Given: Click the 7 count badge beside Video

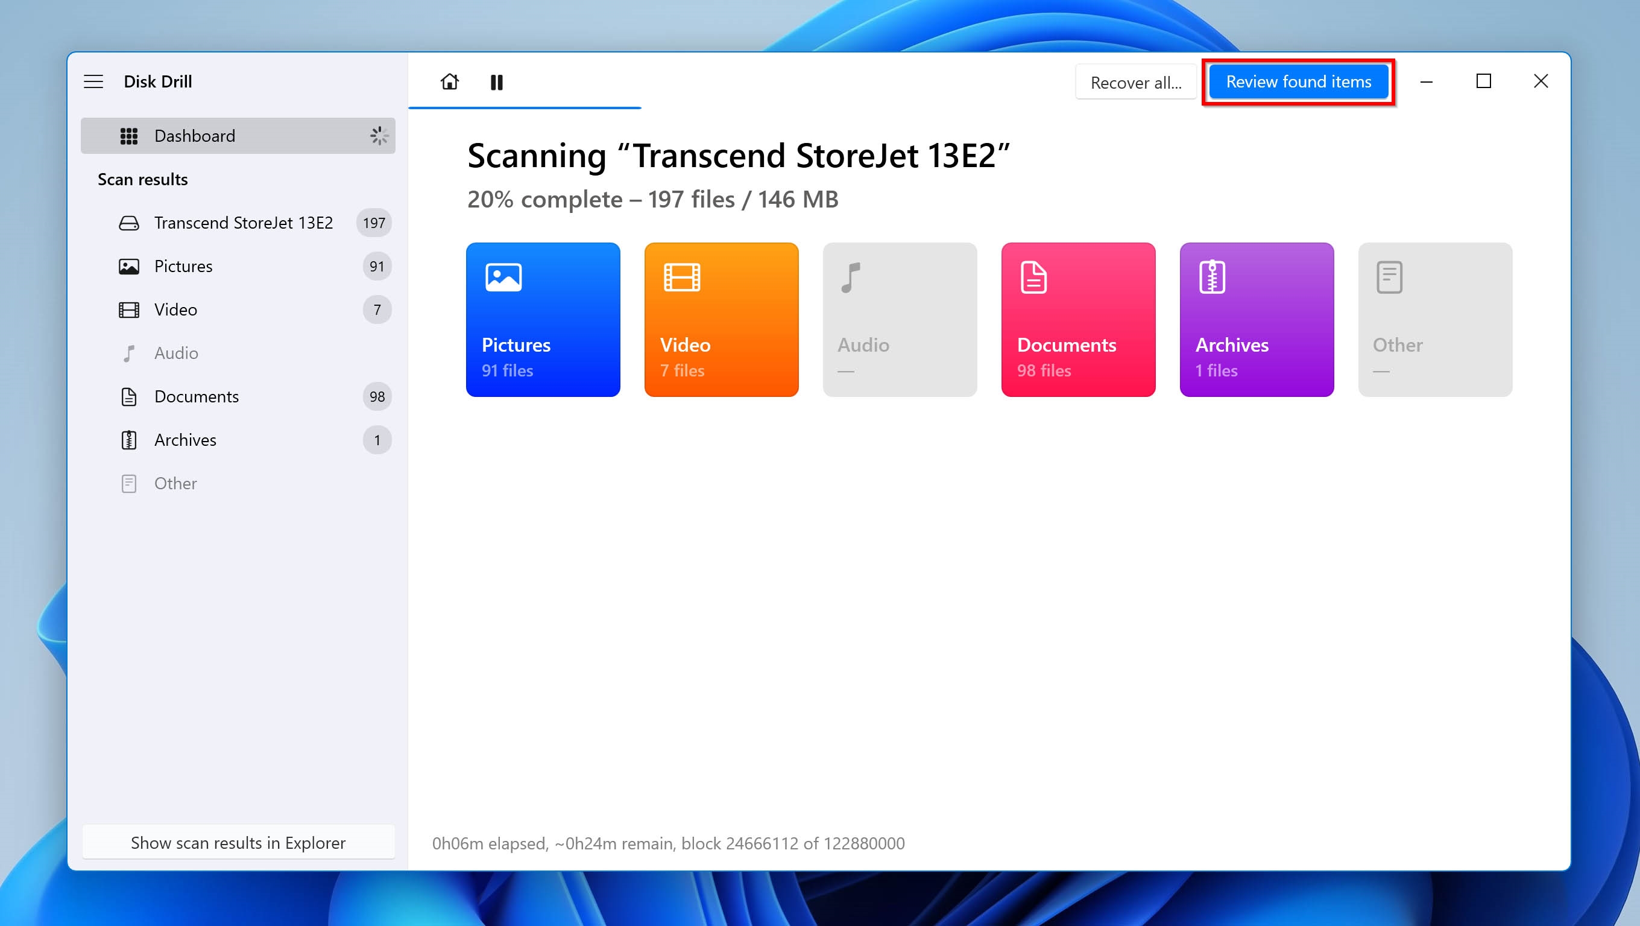Looking at the screenshot, I should pos(377,309).
